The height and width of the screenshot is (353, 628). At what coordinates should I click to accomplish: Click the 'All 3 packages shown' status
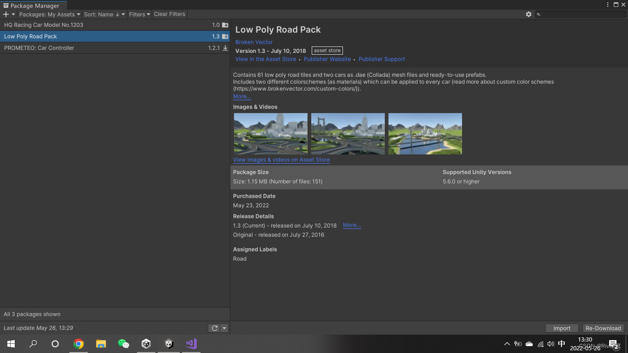coord(32,314)
